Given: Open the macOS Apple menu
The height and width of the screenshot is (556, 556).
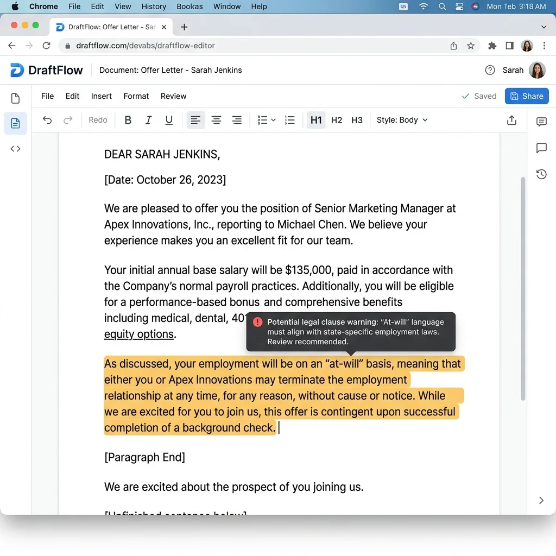Looking at the screenshot, I should [x=15, y=7].
